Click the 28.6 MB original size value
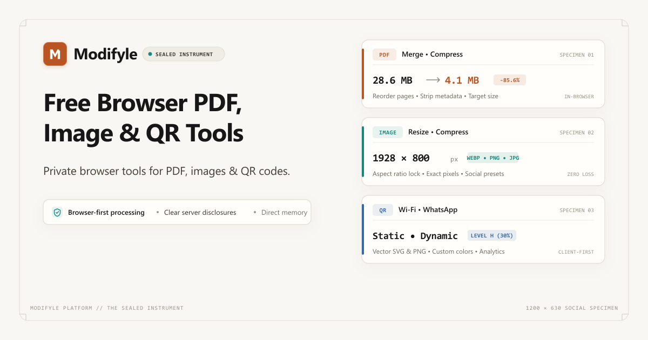The width and height of the screenshot is (648, 340). tap(393, 80)
